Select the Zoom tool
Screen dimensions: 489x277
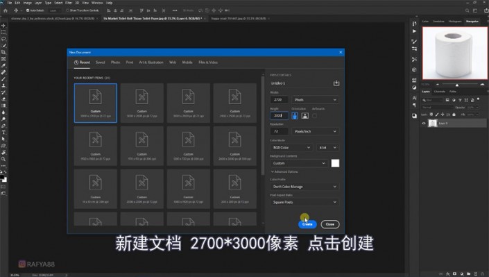pos(3,159)
